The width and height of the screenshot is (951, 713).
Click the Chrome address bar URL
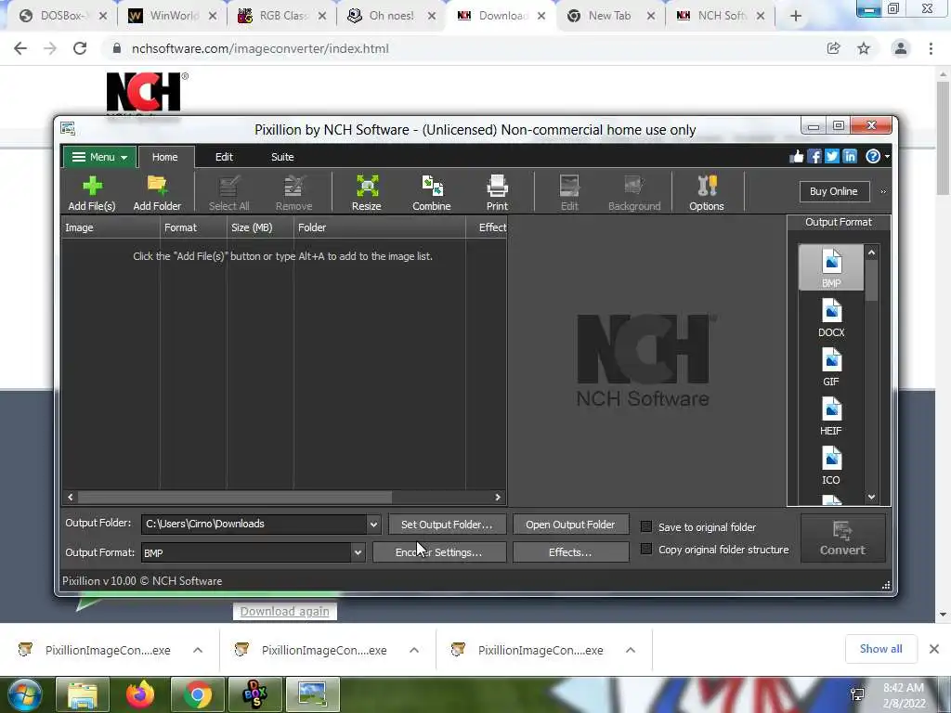(260, 48)
